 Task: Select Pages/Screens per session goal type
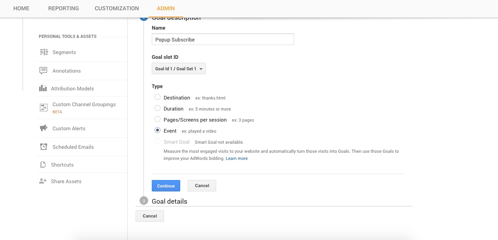point(157,119)
